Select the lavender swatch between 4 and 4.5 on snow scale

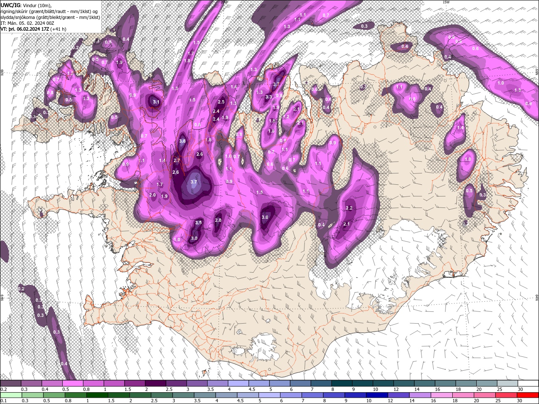238,383
